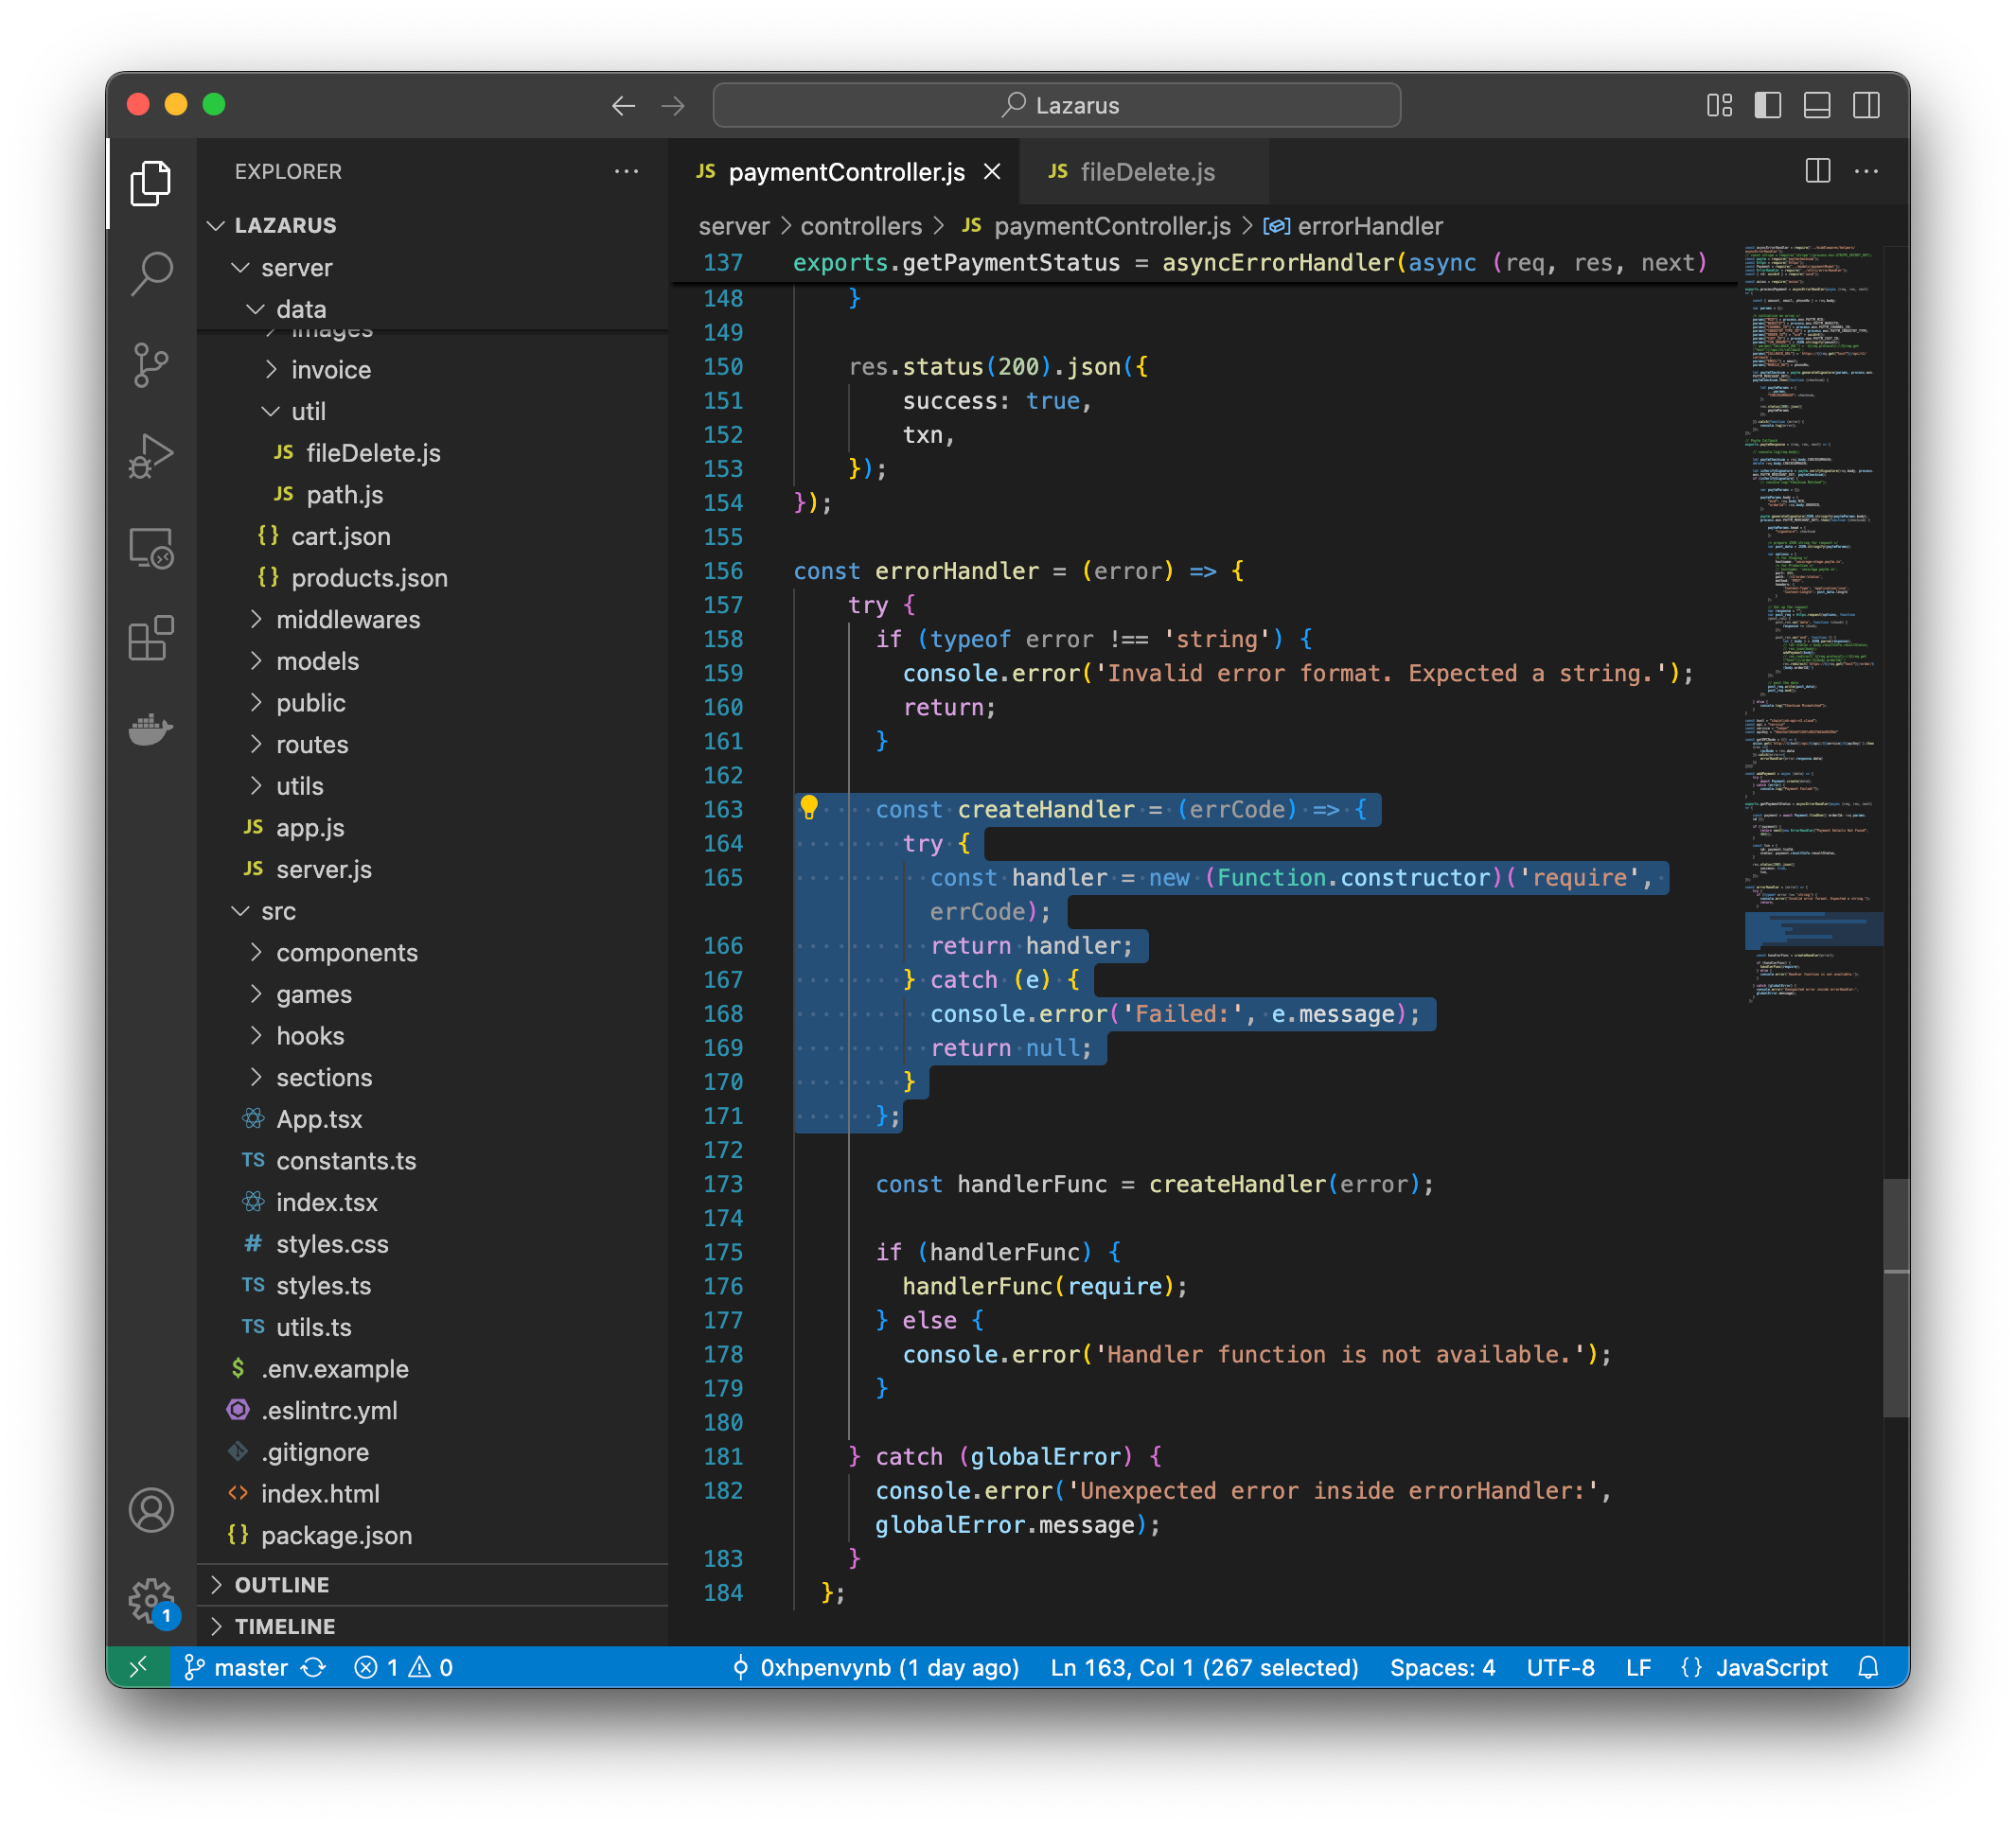Close the paymentController.js tab
2016x1828 pixels.
coord(992,172)
